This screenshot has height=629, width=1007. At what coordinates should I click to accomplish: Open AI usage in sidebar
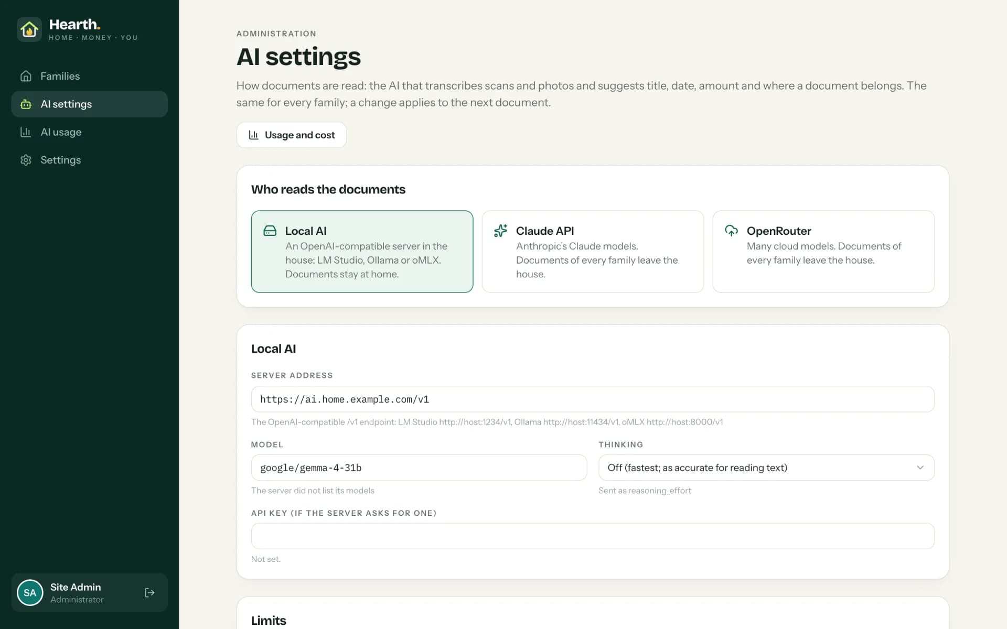89,132
